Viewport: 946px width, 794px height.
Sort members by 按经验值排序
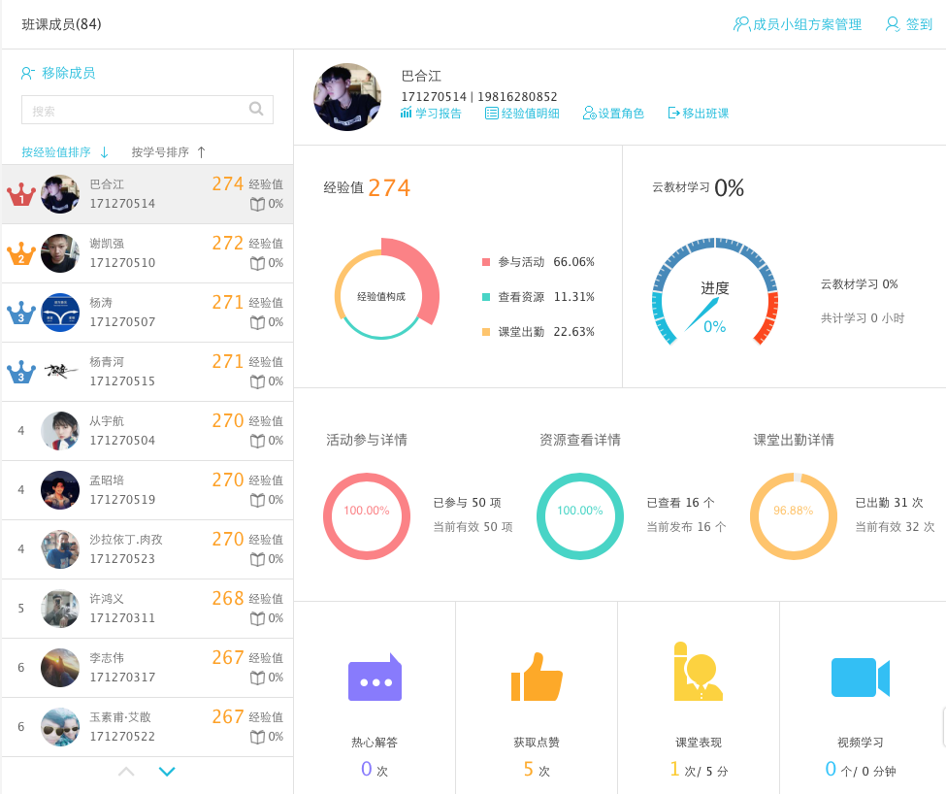pos(64,152)
